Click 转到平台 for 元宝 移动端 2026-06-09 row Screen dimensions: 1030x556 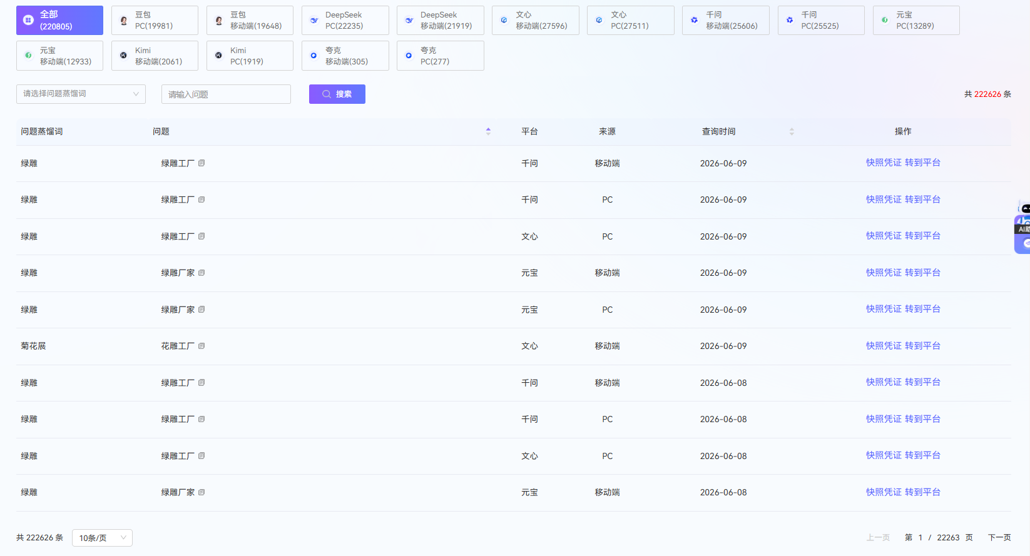(x=922, y=273)
